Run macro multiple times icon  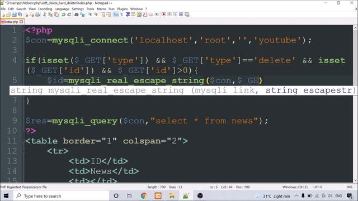coord(181,15)
